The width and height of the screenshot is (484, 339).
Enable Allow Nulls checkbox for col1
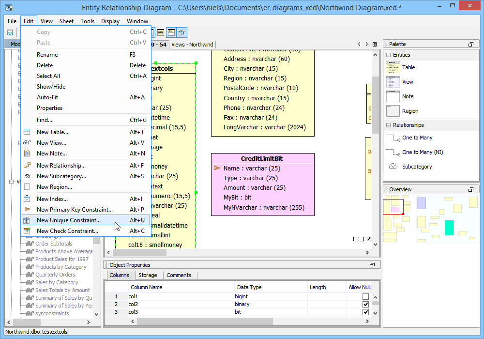[x=365, y=296]
